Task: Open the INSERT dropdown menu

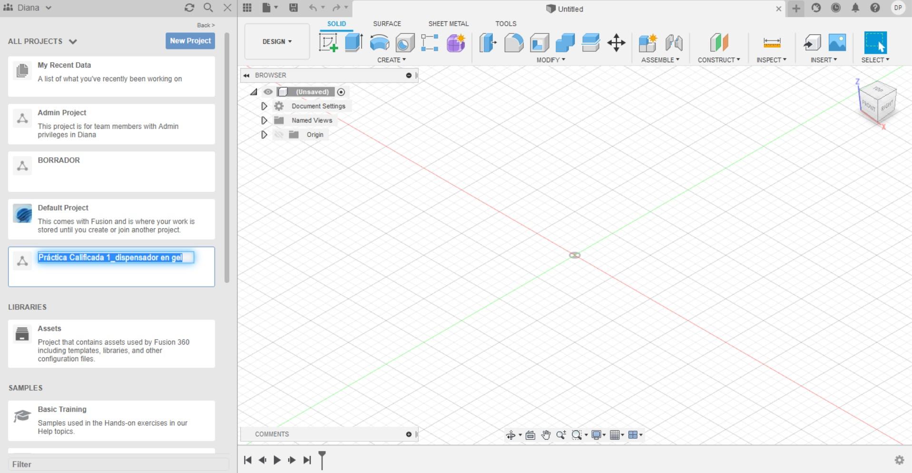Action: pos(824,60)
